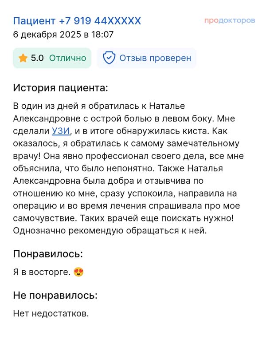
Task: Click the Нет недостатков text
Action: pyautogui.click(x=51, y=314)
